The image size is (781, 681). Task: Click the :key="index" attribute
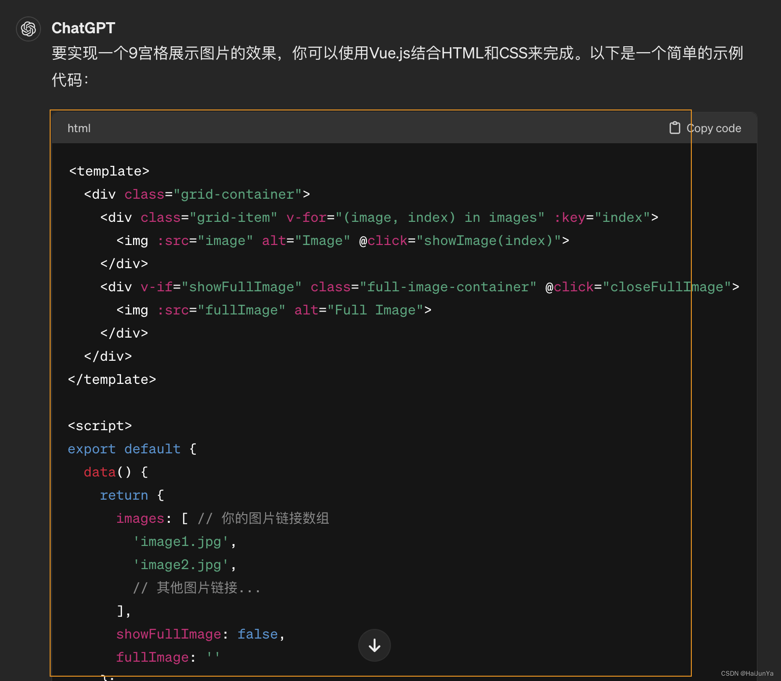tap(602, 218)
